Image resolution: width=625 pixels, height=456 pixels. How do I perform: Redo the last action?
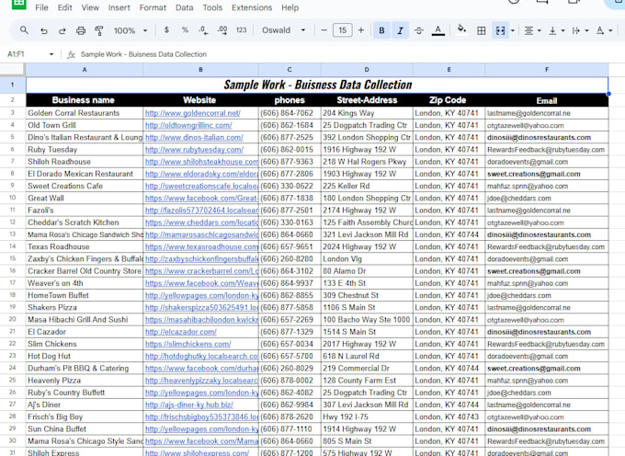tap(62, 30)
